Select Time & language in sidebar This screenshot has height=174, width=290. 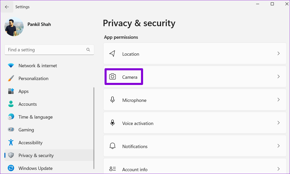[35, 117]
